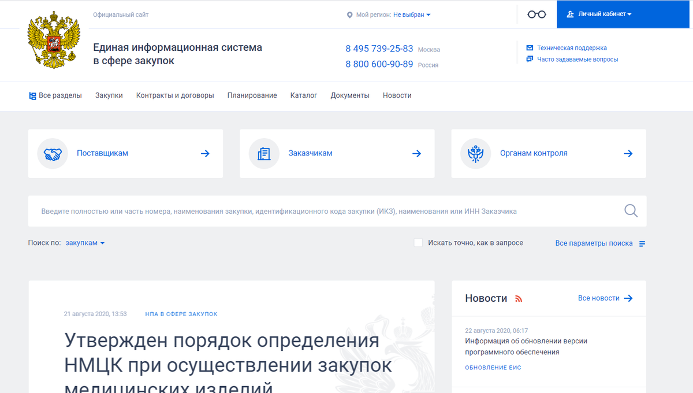Click the user icon in Личный кабинет

click(x=570, y=14)
